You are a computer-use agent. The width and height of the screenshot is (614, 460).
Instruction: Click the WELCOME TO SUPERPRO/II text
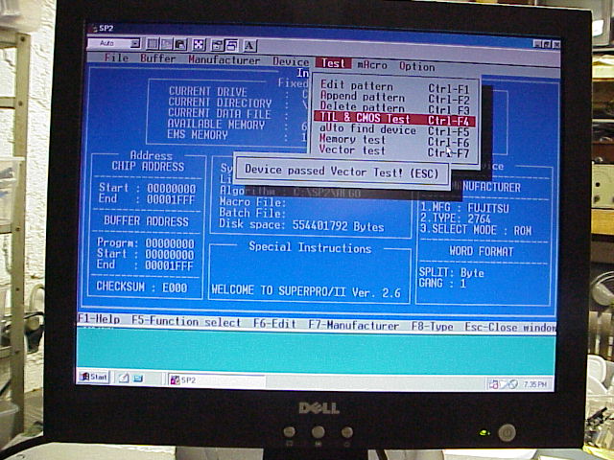tap(306, 291)
